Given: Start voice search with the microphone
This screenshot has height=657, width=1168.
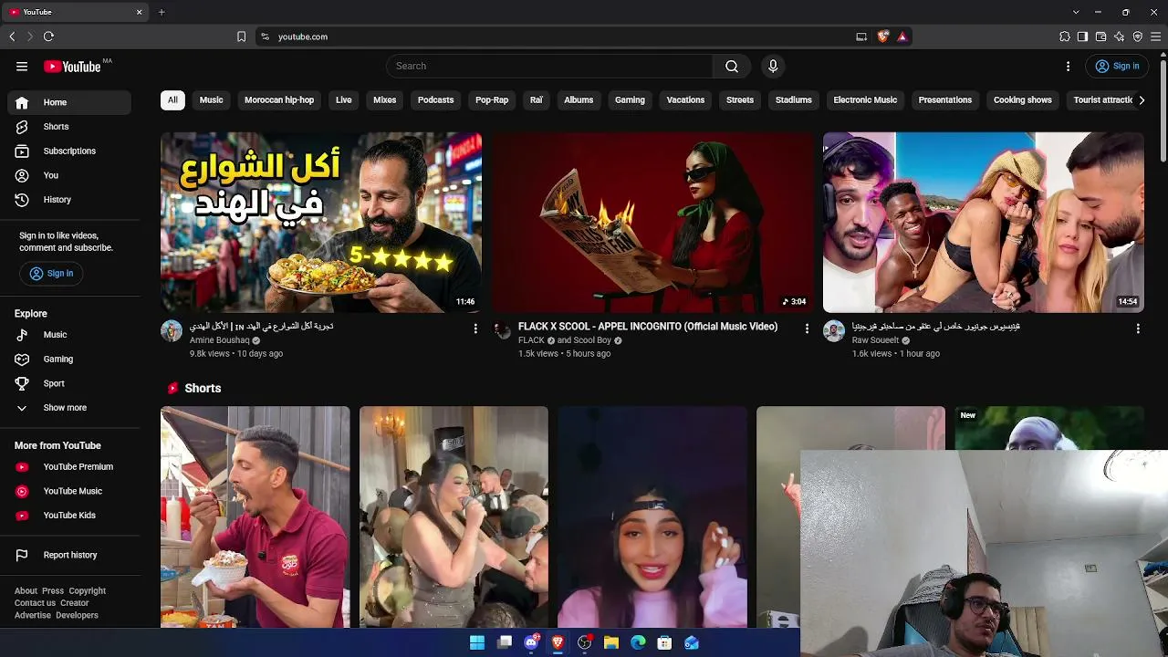Looking at the screenshot, I should tap(773, 66).
